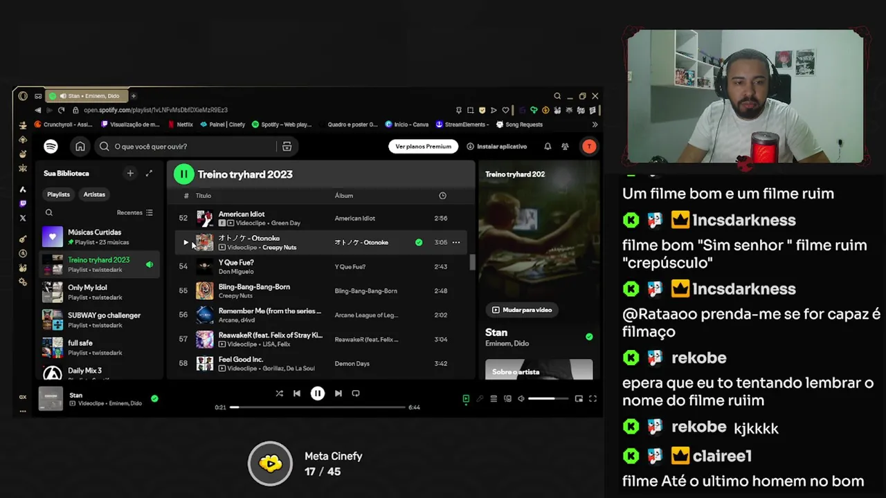The width and height of the screenshot is (886, 498).
Task: Play the Otonoke track via row play arrow
Action: 186,242
